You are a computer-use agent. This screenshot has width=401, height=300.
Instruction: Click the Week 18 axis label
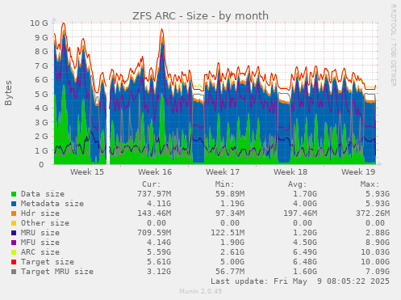[x=290, y=172]
